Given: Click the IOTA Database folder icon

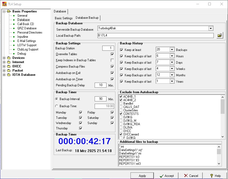Looking at the screenshot, I should 9,75.
